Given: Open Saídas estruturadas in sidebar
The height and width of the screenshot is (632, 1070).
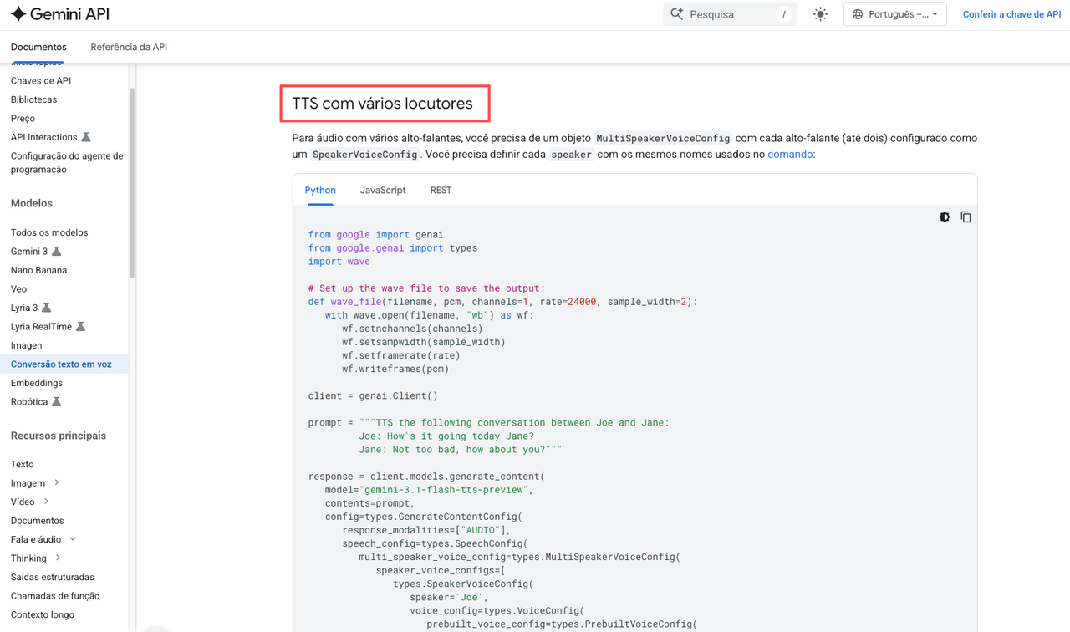Looking at the screenshot, I should [53, 577].
